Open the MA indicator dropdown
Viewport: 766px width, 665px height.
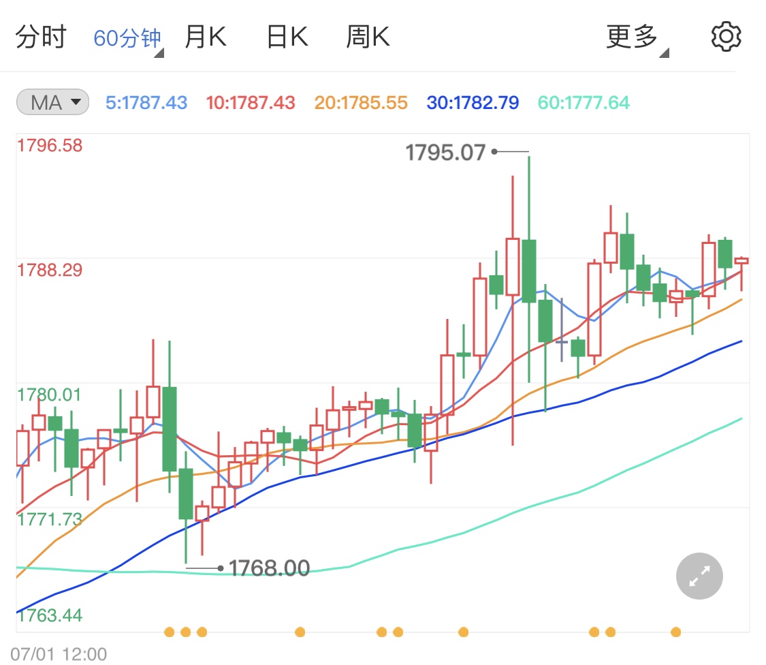[x=52, y=102]
